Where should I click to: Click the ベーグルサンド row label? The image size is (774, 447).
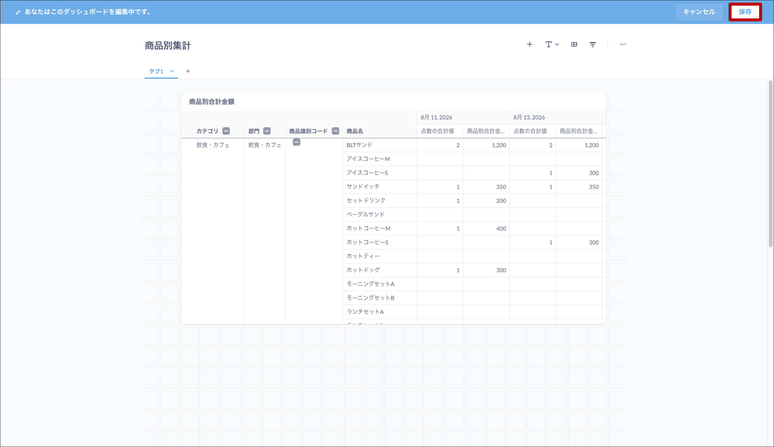click(x=366, y=214)
